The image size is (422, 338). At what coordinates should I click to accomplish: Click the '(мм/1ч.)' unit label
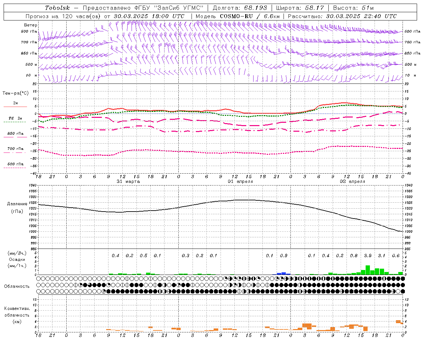pyautogui.click(x=17, y=266)
